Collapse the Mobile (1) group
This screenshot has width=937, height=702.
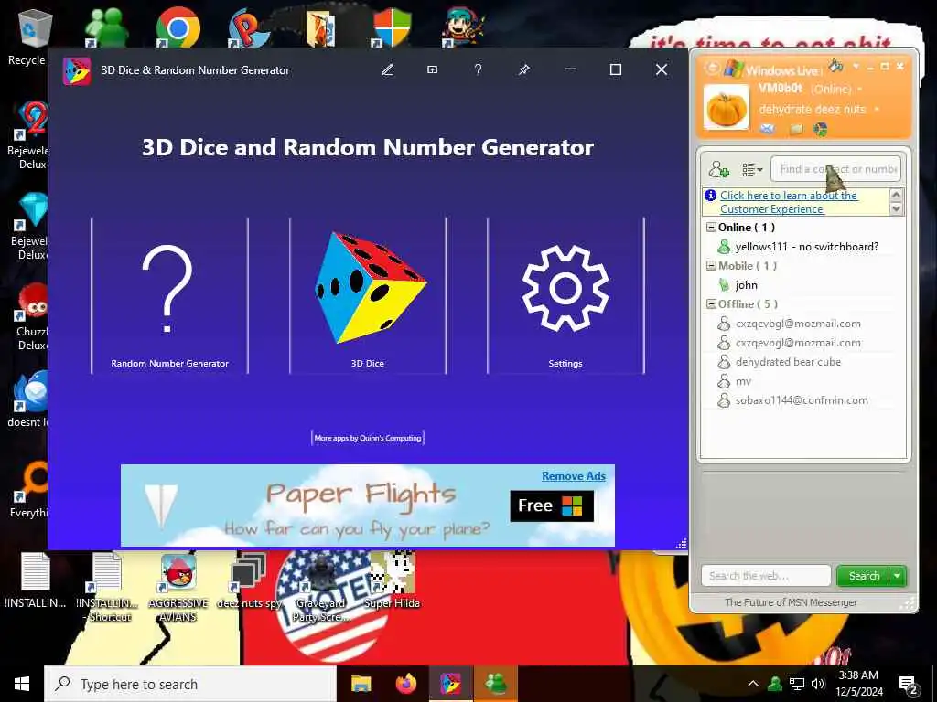coord(711,266)
